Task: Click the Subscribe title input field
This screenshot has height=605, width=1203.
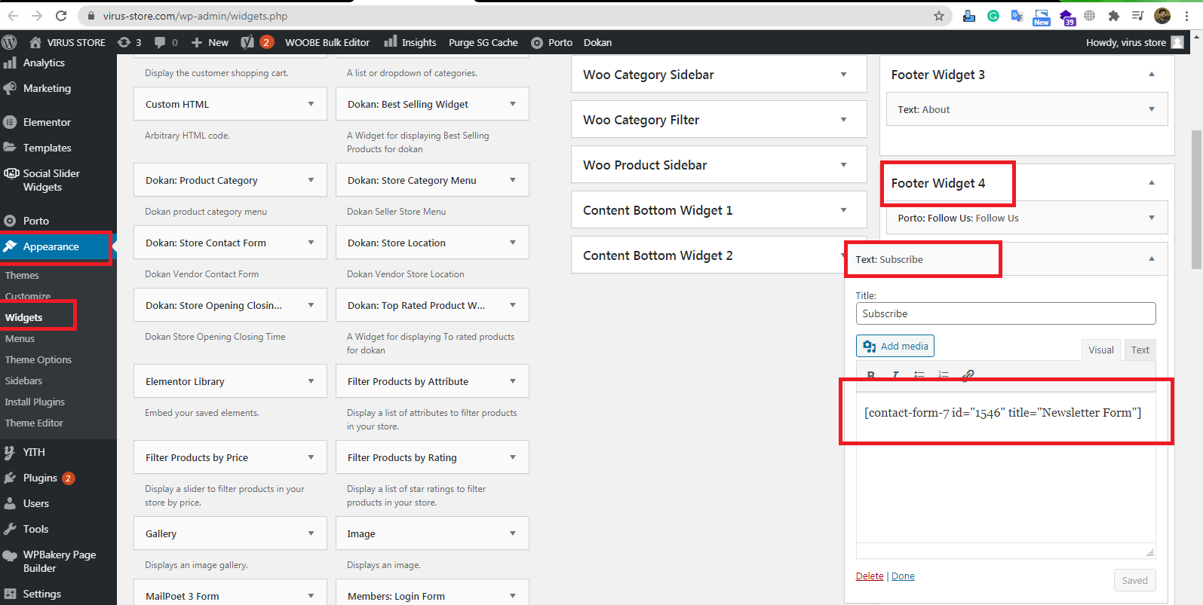Action: (1005, 313)
